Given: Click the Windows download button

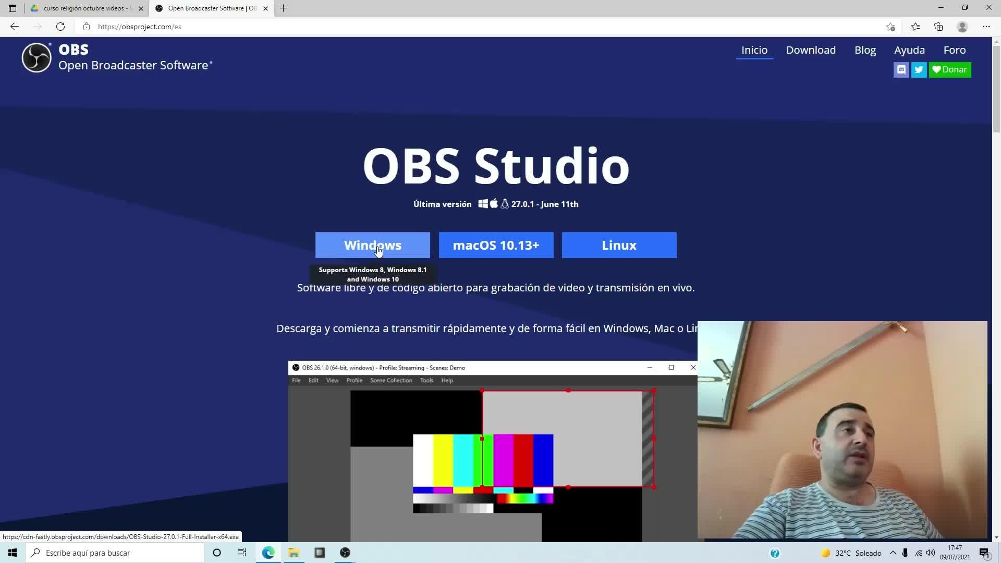Looking at the screenshot, I should 372,245.
